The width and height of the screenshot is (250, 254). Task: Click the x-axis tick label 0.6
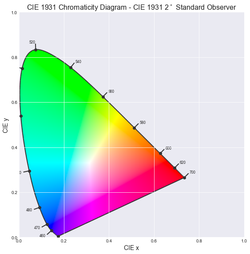pos(154,241)
